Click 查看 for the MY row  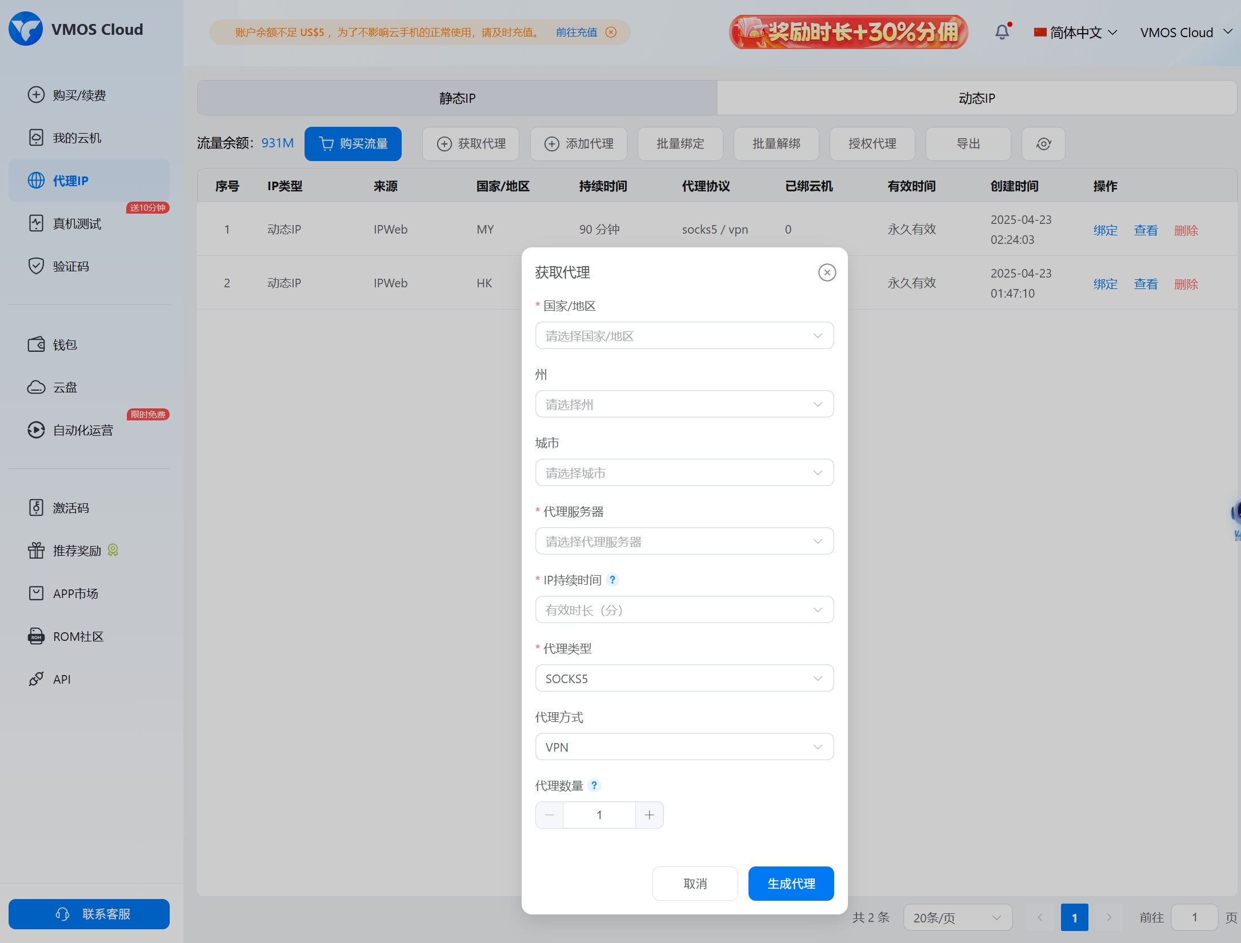[1146, 230]
